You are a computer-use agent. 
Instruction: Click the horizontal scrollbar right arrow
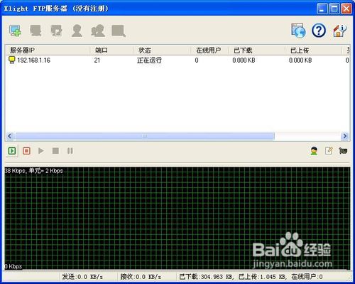pos(345,136)
